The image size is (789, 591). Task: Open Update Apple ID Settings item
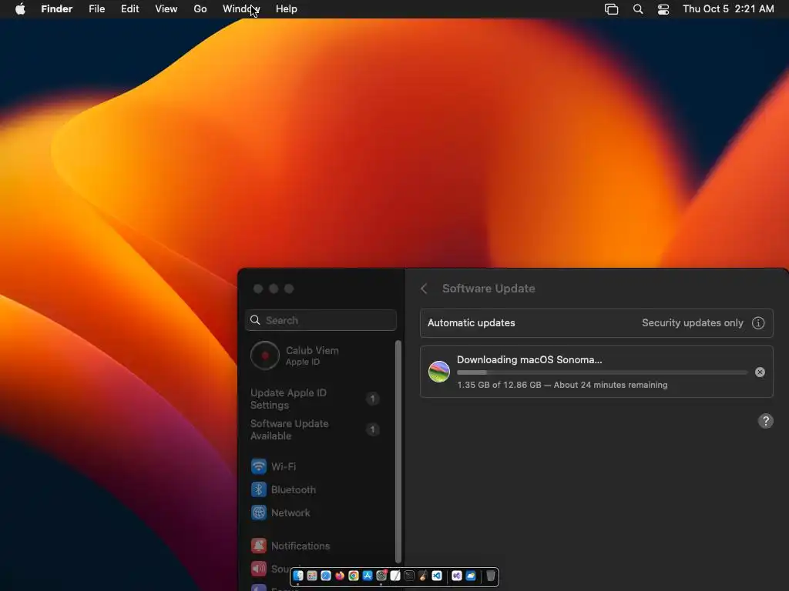point(314,399)
